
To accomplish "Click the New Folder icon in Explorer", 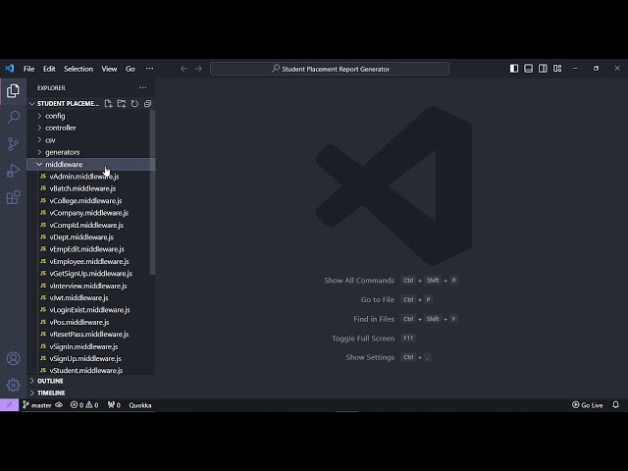I will tap(122, 104).
